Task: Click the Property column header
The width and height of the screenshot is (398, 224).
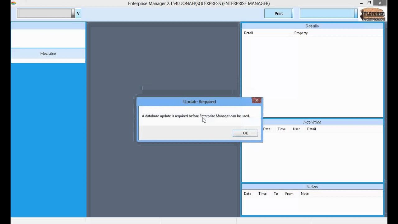Action: click(301, 33)
